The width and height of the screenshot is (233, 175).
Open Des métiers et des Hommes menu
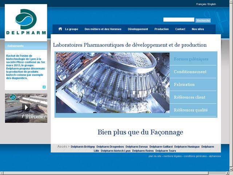pyautogui.click(x=103, y=29)
